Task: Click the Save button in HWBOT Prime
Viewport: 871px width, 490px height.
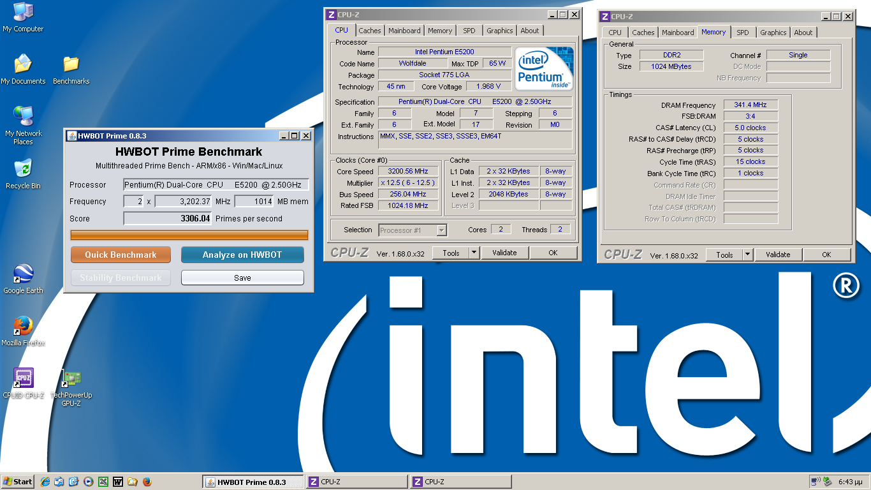Action: coord(242,278)
